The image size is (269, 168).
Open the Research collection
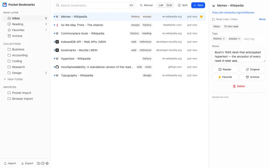[25, 67]
